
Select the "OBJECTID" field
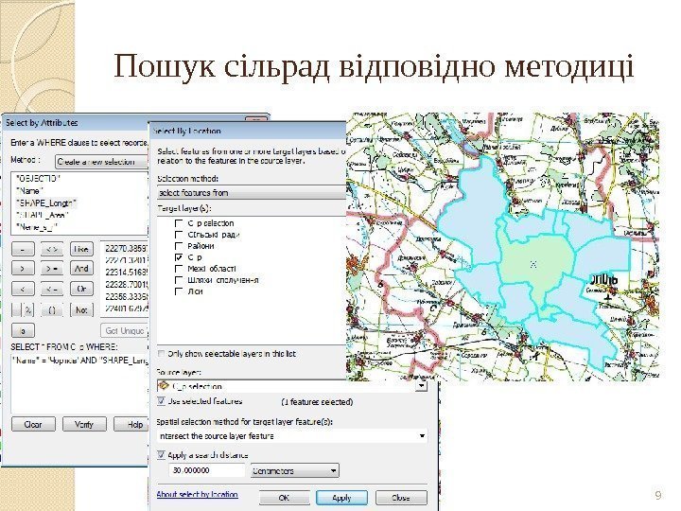click(38, 179)
